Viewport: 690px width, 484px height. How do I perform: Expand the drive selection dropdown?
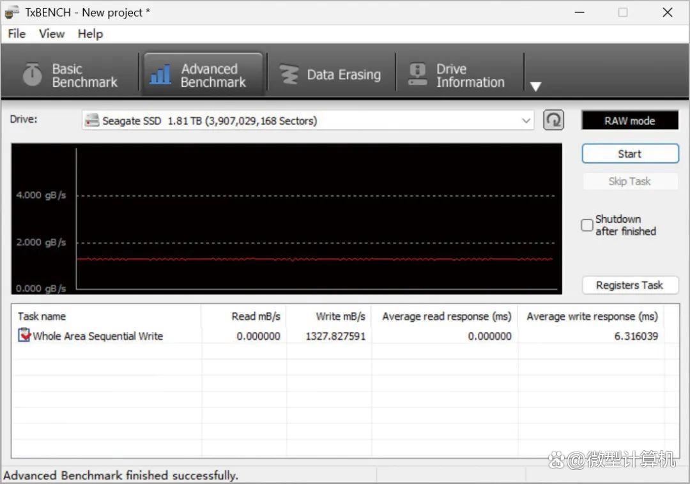click(526, 120)
